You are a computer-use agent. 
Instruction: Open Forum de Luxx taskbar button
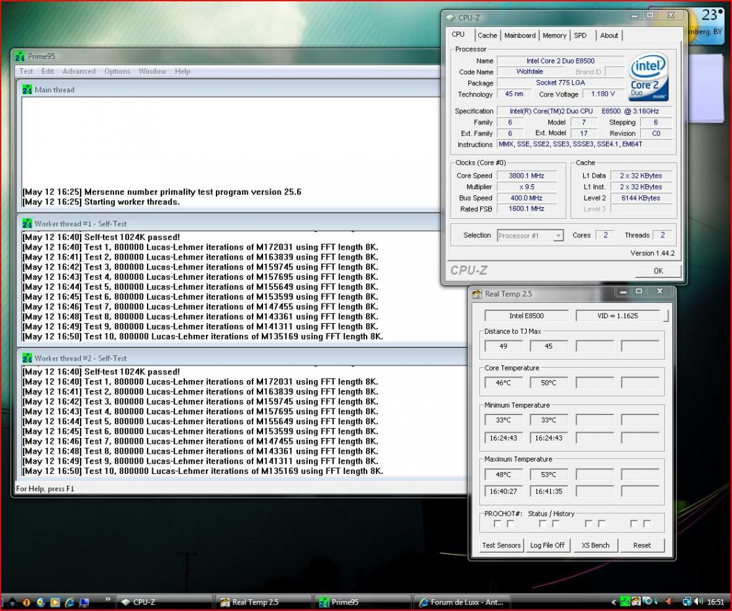(462, 602)
